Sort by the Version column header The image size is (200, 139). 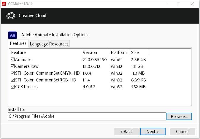pyautogui.click(x=95, y=53)
